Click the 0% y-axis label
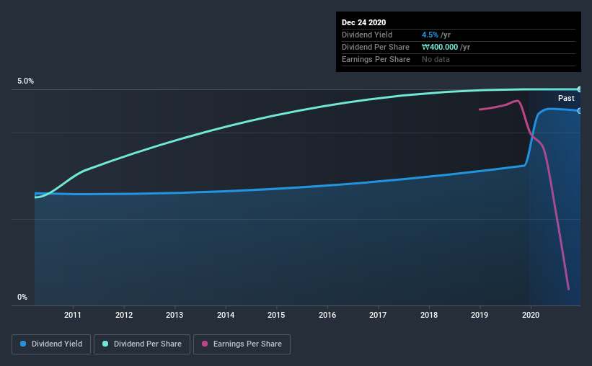Image resolution: width=592 pixels, height=366 pixels. (x=22, y=298)
